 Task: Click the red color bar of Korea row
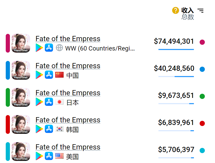[x=8, y=124]
